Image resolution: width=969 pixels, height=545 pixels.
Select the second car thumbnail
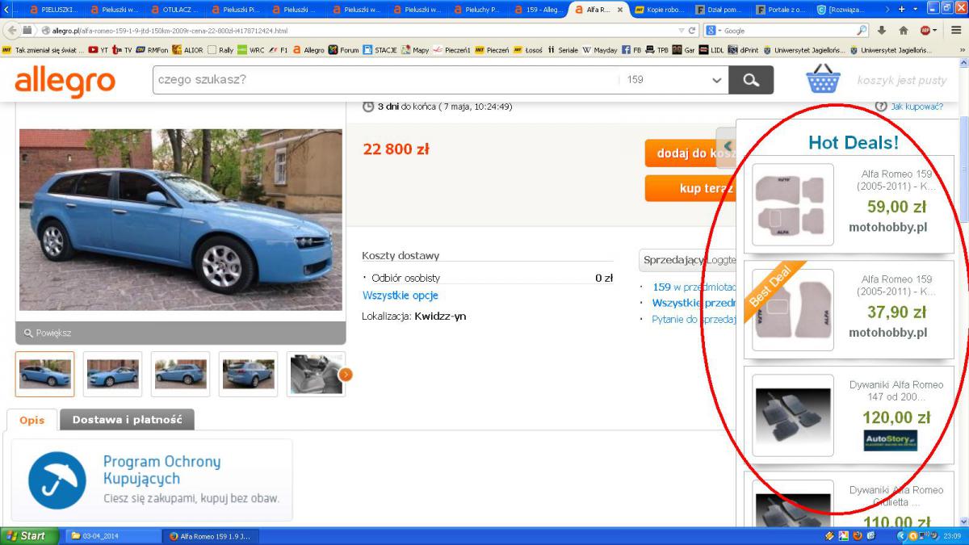click(x=113, y=374)
